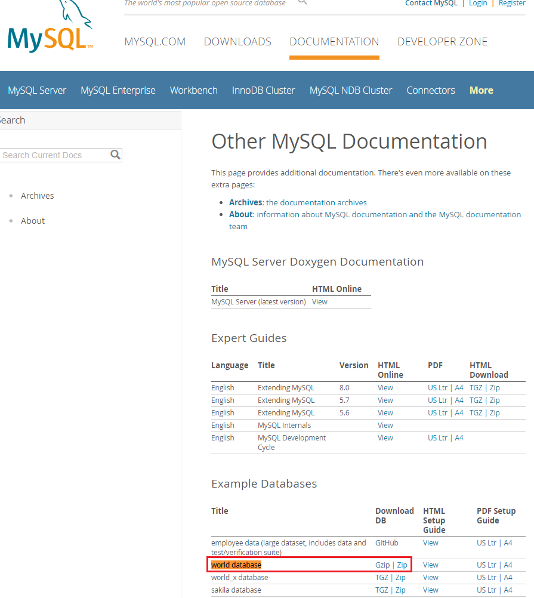The width and height of the screenshot is (534, 598).
Task: Select the DOCUMENTATION navigation item
Action: coord(334,42)
